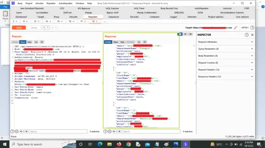Expand Request Cookies (0) section
This screenshot has height=148, width=265.
pos(226,63)
